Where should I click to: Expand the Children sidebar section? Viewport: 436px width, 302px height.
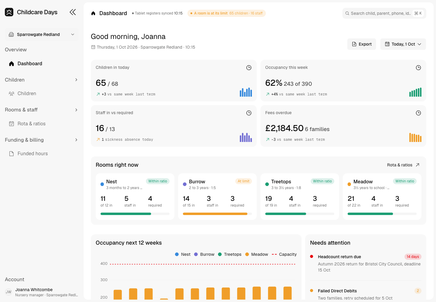pos(42,80)
